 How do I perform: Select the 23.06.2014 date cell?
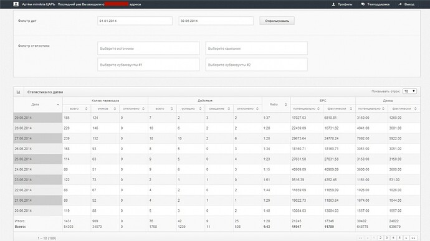pyautogui.click(x=38, y=180)
